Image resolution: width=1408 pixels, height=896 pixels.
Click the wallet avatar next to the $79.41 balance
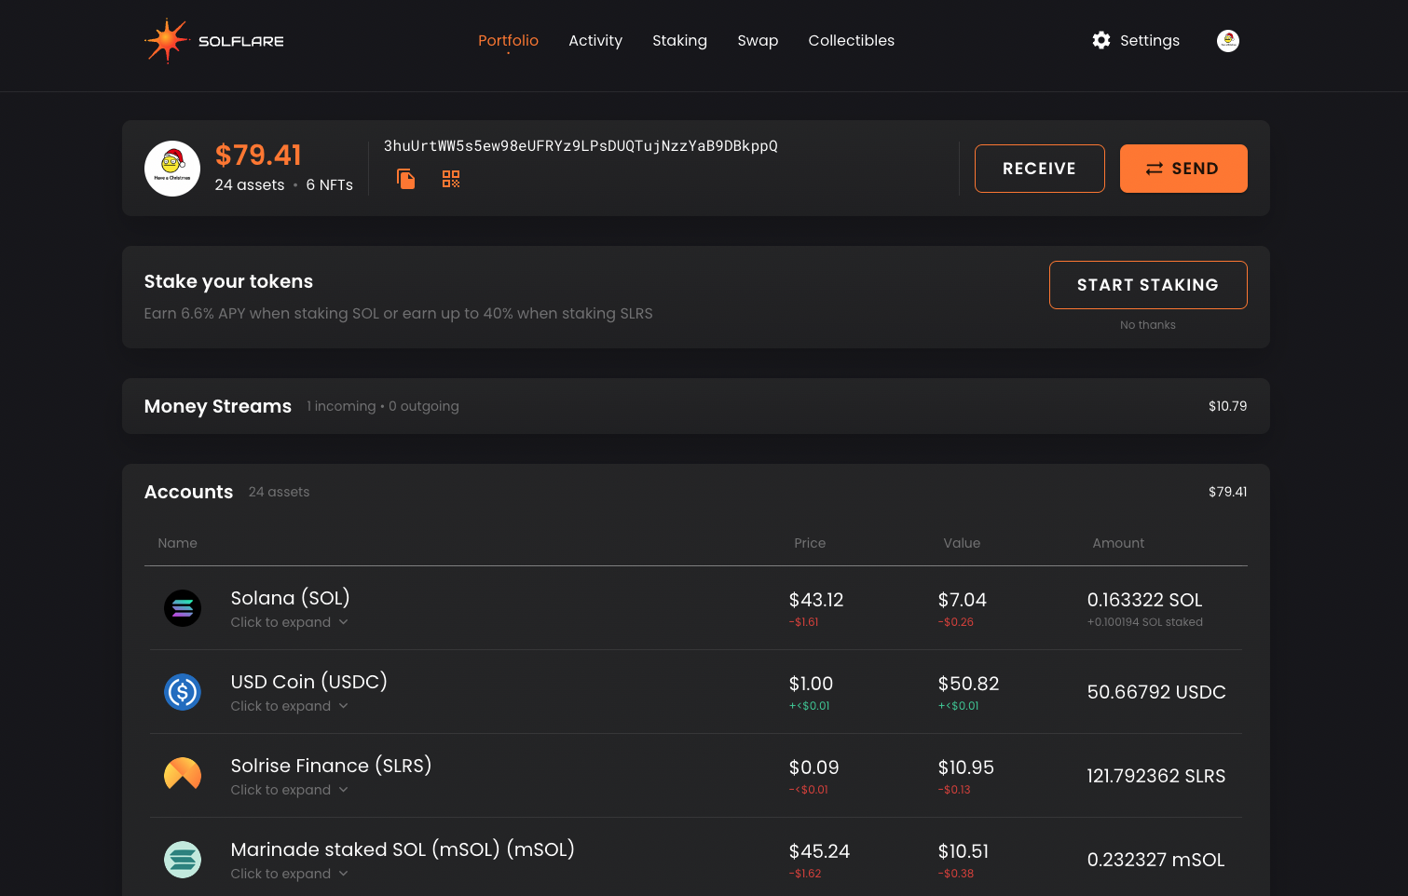tap(172, 169)
